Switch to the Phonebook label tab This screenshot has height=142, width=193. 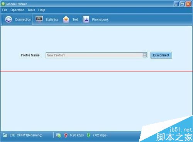coord(100,19)
